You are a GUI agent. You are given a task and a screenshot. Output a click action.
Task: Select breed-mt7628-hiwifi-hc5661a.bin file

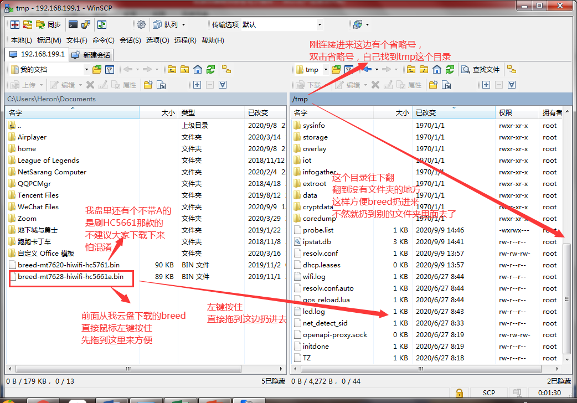[71, 276]
